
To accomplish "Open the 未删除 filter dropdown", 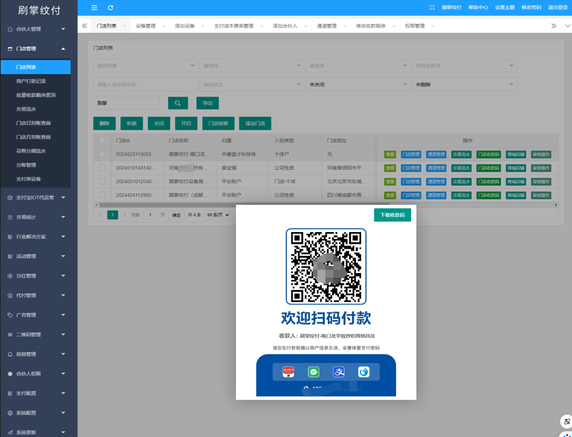I will [464, 85].
